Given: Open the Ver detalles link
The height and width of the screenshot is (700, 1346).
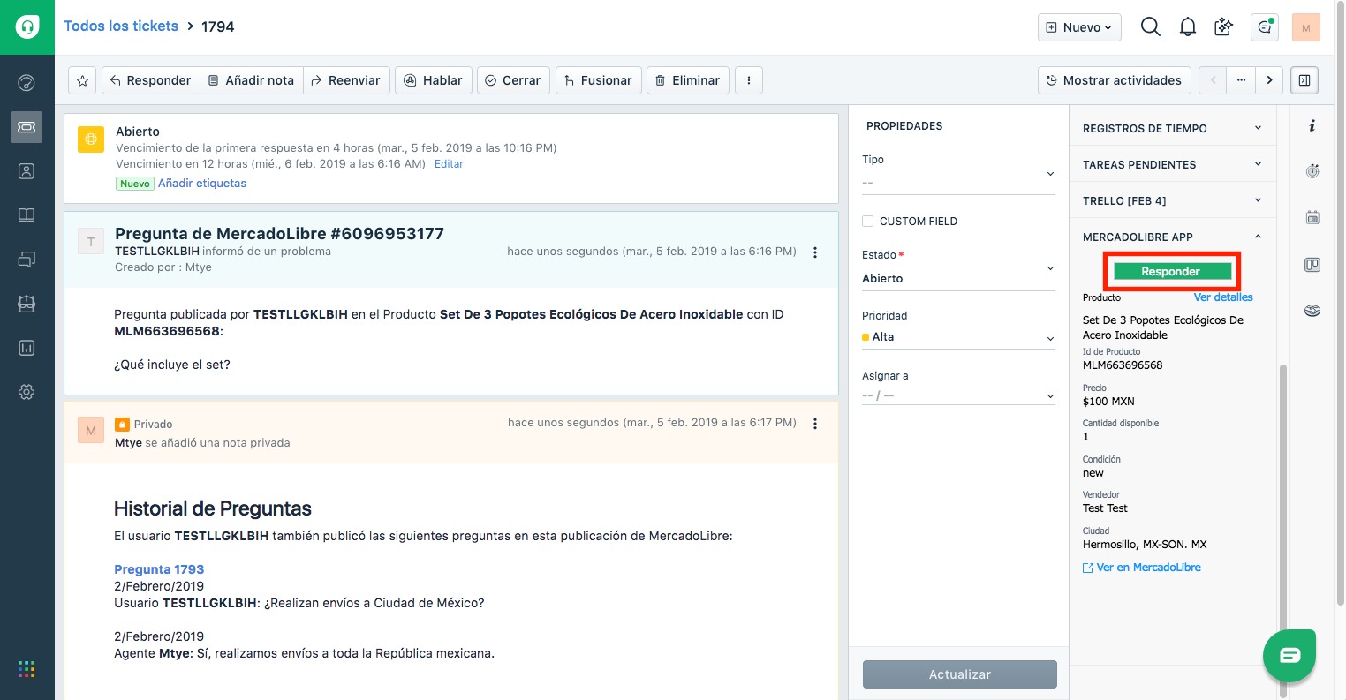Looking at the screenshot, I should tap(1223, 297).
